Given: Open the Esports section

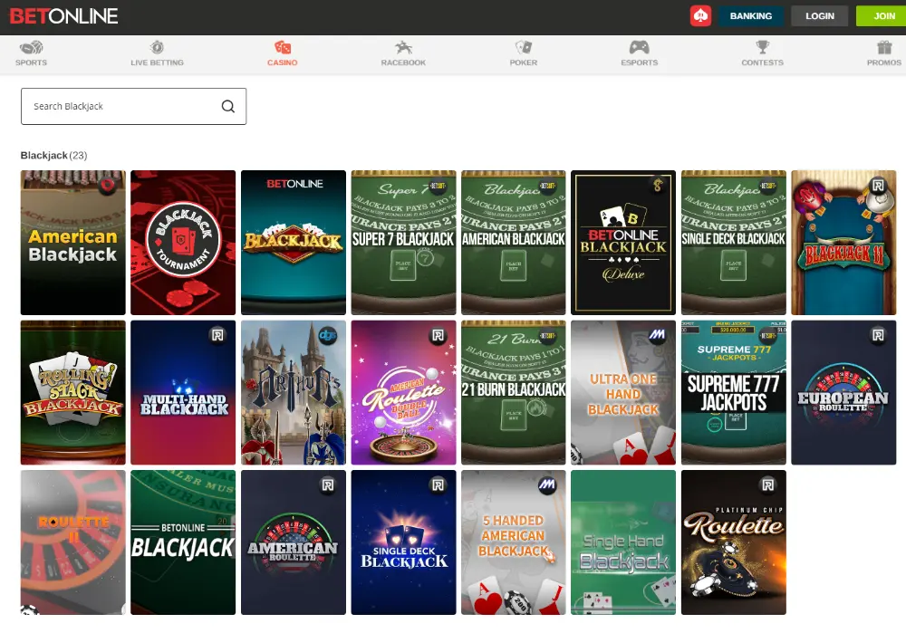Looking at the screenshot, I should 639,54.
